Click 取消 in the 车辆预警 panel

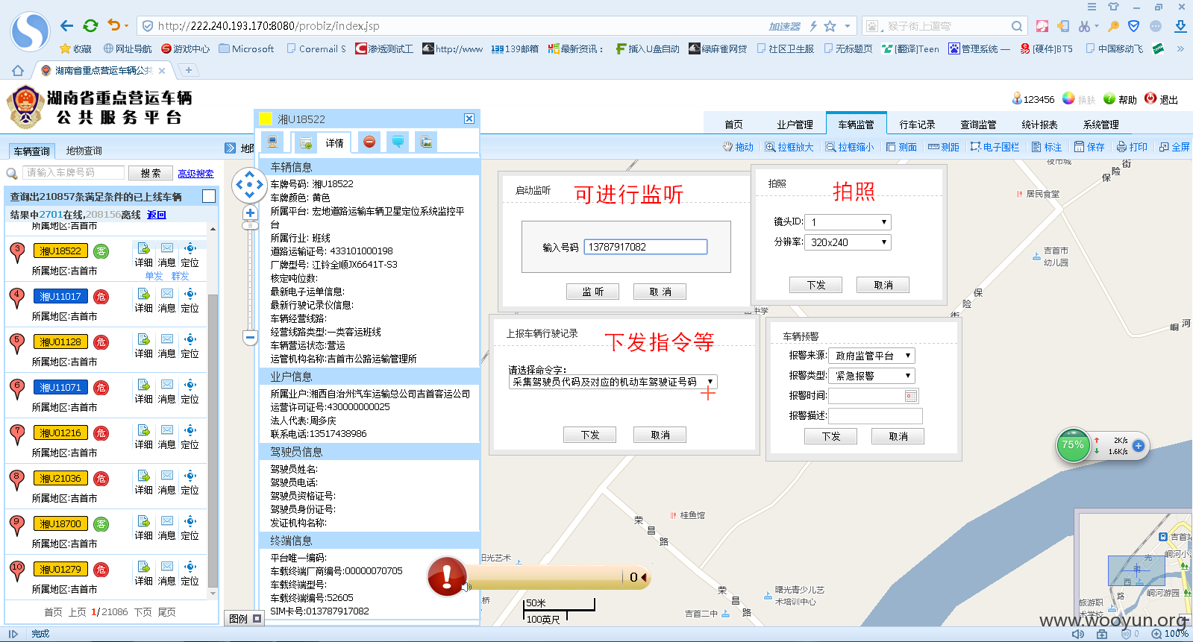pyautogui.click(x=898, y=436)
